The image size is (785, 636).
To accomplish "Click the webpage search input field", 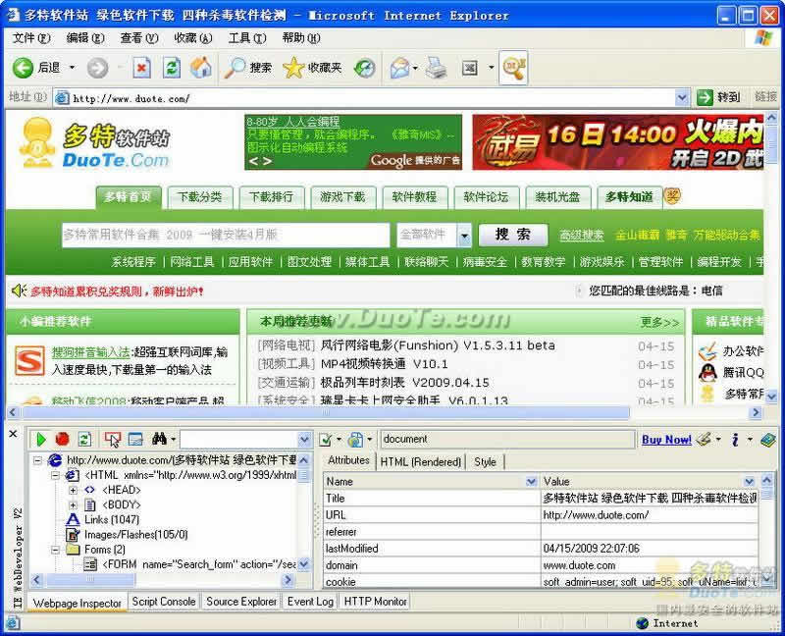I will pos(226,235).
